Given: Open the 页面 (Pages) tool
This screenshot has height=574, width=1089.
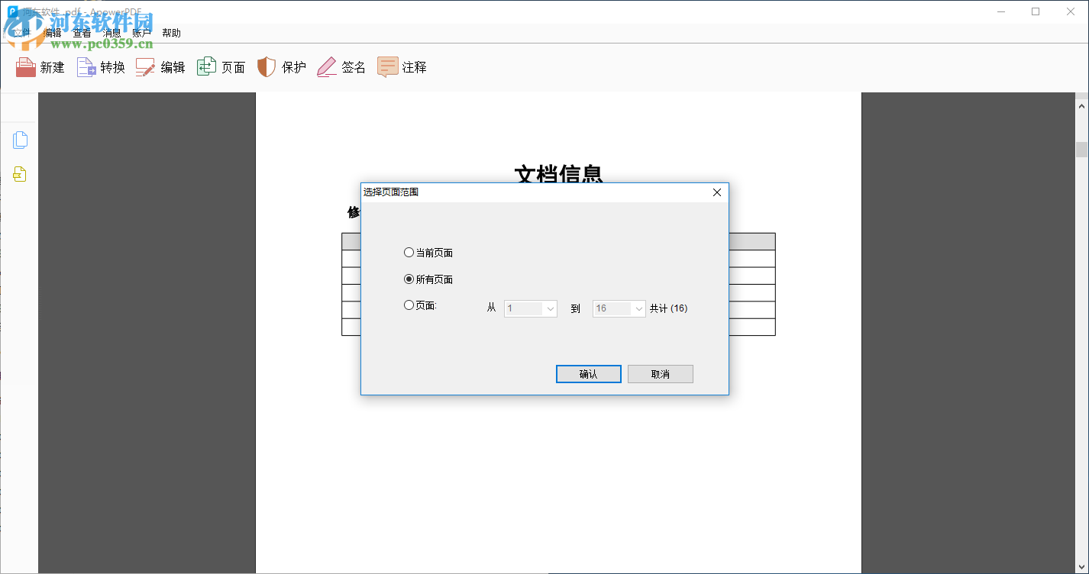Looking at the screenshot, I should click(x=221, y=67).
